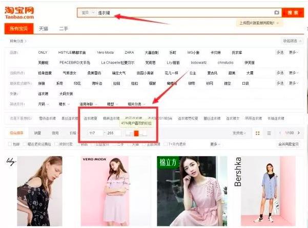Select the ONLY brand filter
This screenshot has height=228, width=308.
pyautogui.click(x=43, y=52)
